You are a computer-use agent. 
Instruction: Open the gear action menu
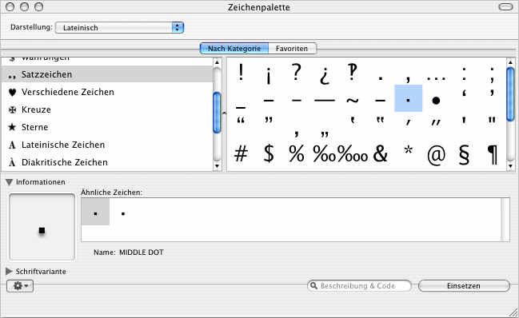[x=20, y=286]
